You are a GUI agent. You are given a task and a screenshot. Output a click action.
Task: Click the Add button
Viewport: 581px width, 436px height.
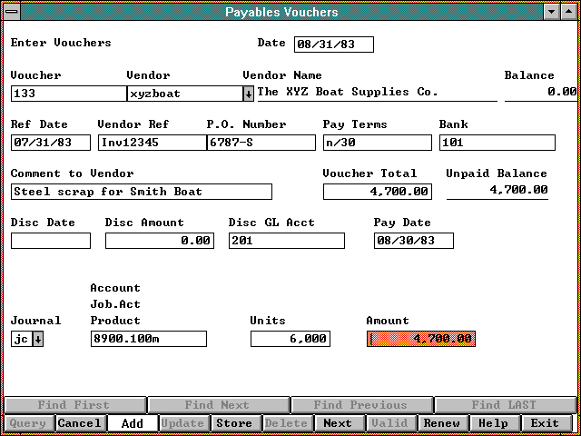[x=132, y=423]
